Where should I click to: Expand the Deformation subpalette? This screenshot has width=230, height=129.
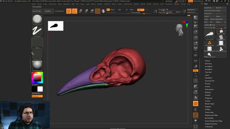tap(209, 89)
